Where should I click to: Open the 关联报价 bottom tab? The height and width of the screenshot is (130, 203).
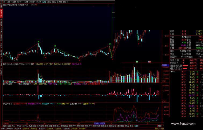[10, 129]
